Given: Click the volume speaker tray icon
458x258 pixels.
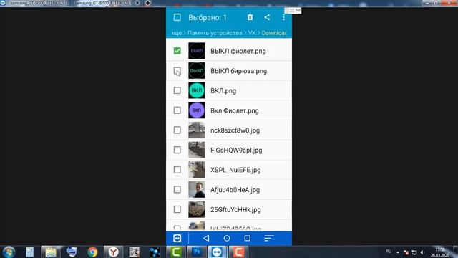Looking at the screenshot, I should 422,252.
